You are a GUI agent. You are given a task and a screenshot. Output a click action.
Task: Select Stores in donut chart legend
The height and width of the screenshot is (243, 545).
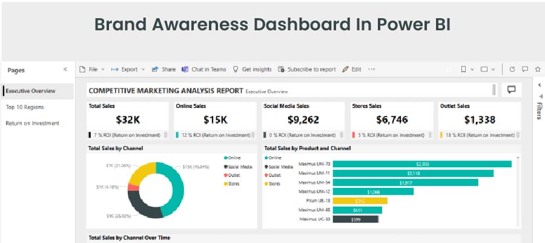(232, 184)
